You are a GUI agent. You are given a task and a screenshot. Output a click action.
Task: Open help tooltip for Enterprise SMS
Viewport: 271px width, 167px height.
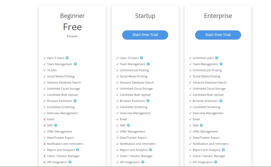tap(201, 125)
